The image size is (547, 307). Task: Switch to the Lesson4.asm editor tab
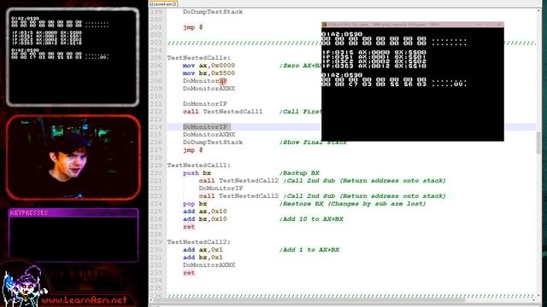coord(163,3)
